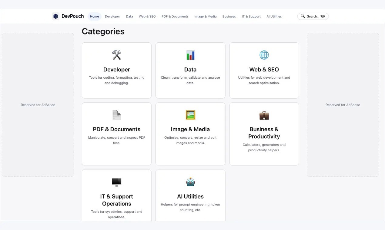Click the globe Web & SEO icon

264,55
